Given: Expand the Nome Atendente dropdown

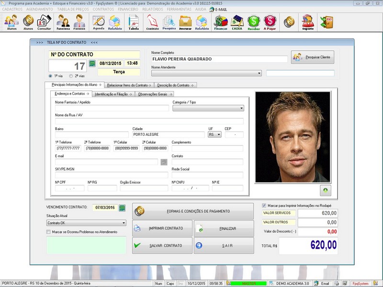Looking at the screenshot, I should (x=259, y=73).
